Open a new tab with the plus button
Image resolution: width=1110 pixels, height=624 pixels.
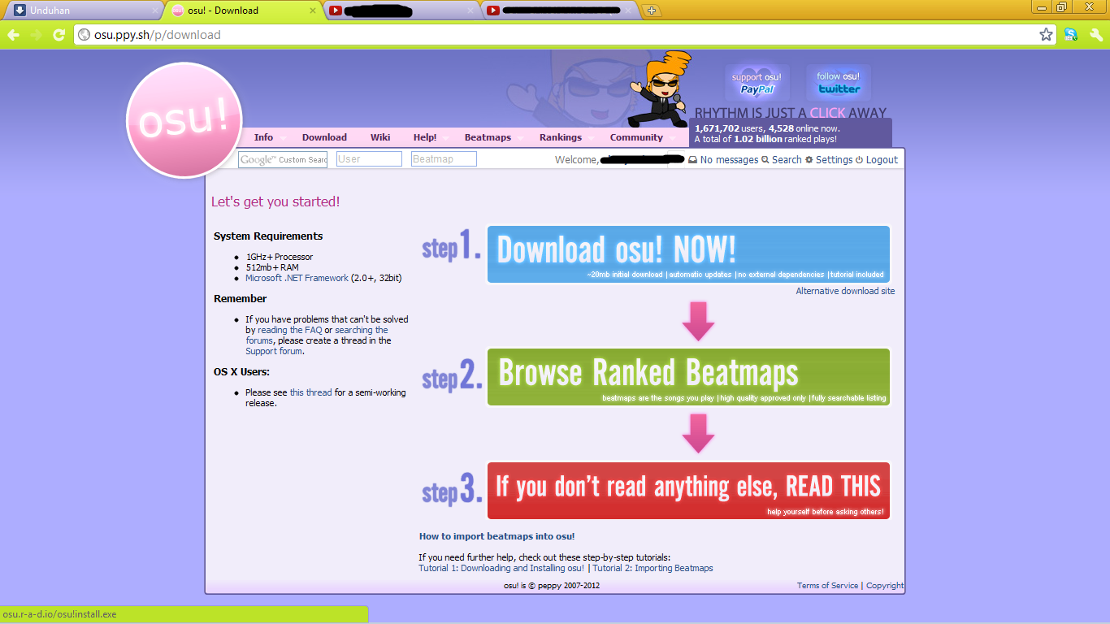(x=651, y=11)
